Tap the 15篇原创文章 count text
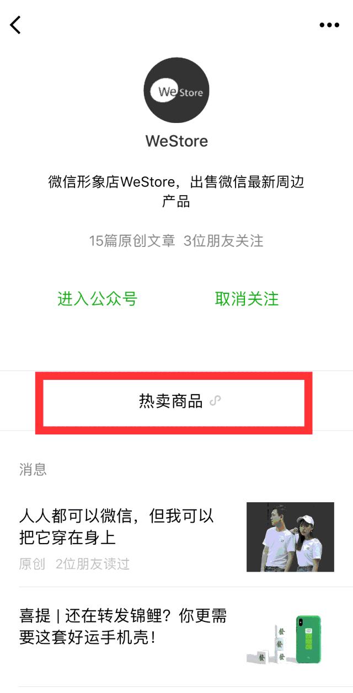The width and height of the screenshot is (353, 693). click(132, 241)
